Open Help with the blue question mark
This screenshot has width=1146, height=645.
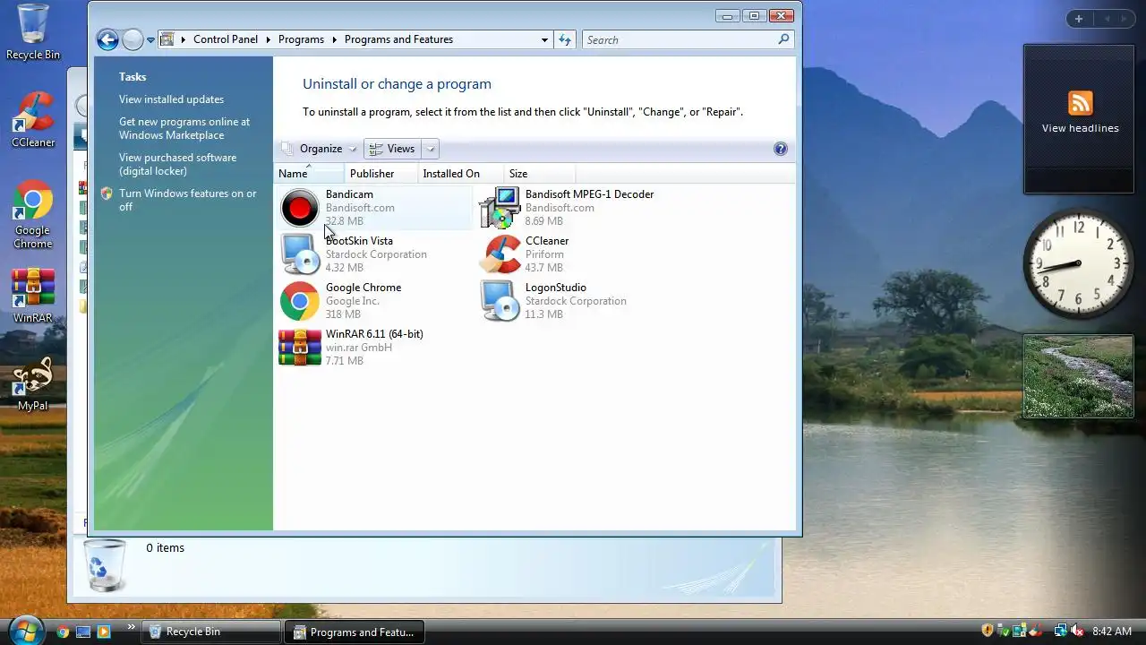coord(780,149)
